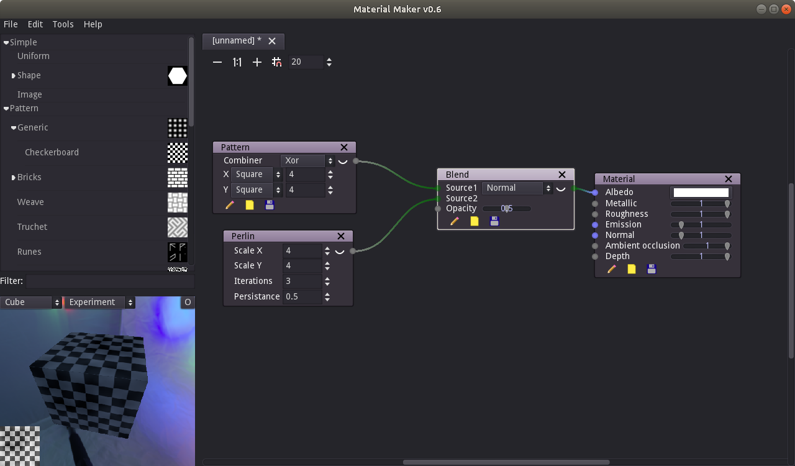Click save disk icon on Material node
795x466 pixels.
pos(652,269)
